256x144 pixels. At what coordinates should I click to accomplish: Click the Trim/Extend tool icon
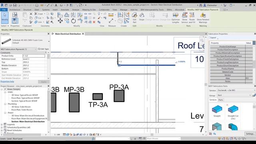(x=80, y=21)
